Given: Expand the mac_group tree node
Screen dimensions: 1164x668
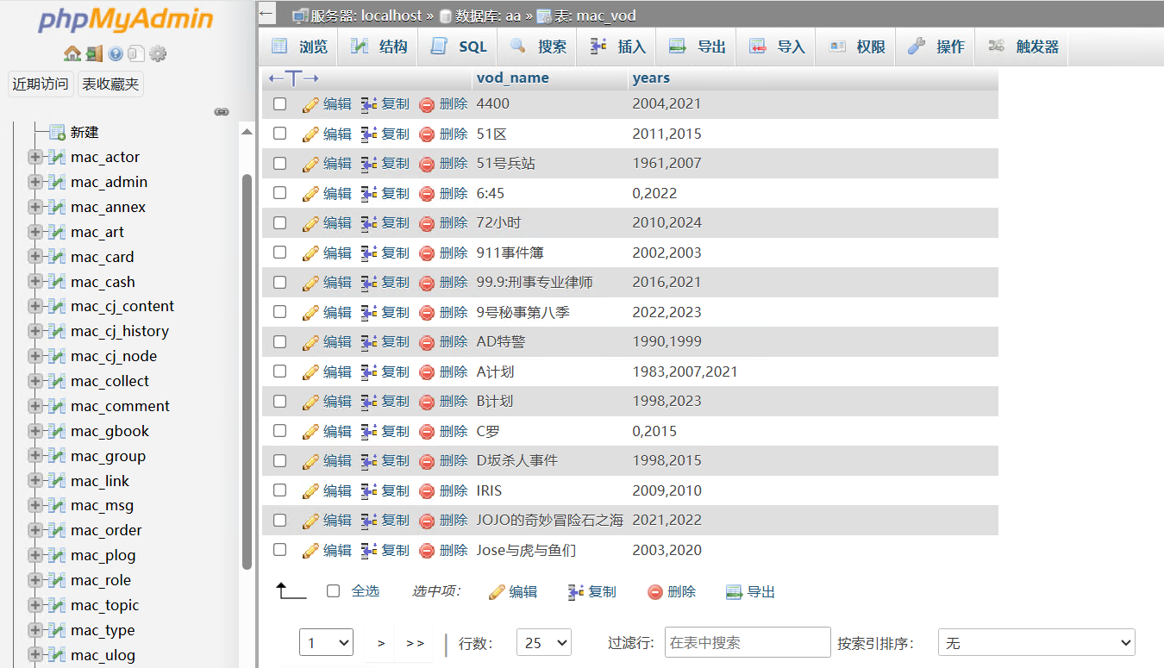Looking at the screenshot, I should tap(34, 456).
